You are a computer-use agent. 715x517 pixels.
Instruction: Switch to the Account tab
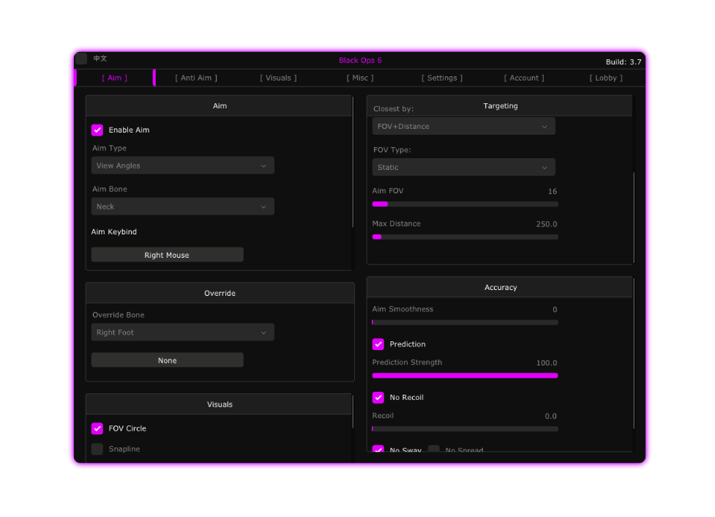tap(524, 78)
